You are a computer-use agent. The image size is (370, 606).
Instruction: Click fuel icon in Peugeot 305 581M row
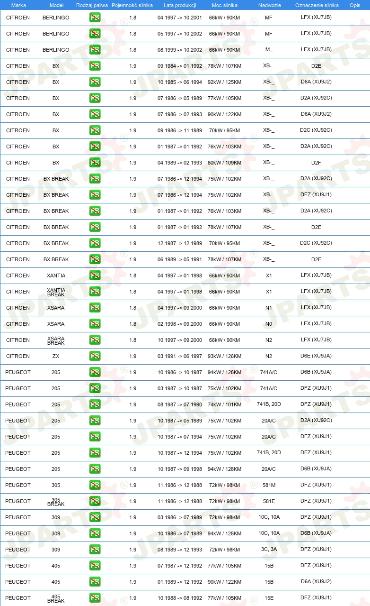pos(95,485)
